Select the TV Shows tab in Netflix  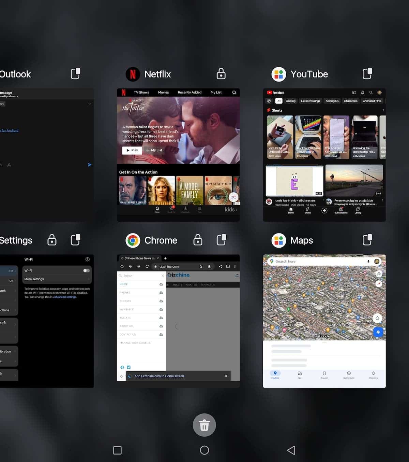point(141,92)
